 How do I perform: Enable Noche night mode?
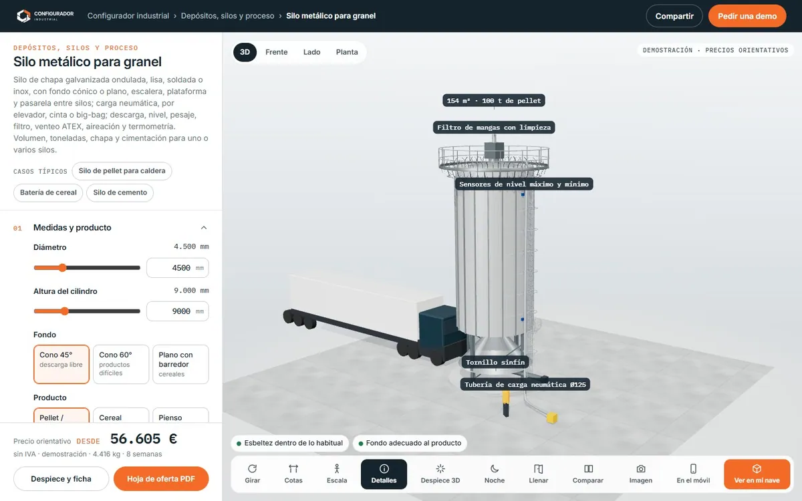coord(495,474)
